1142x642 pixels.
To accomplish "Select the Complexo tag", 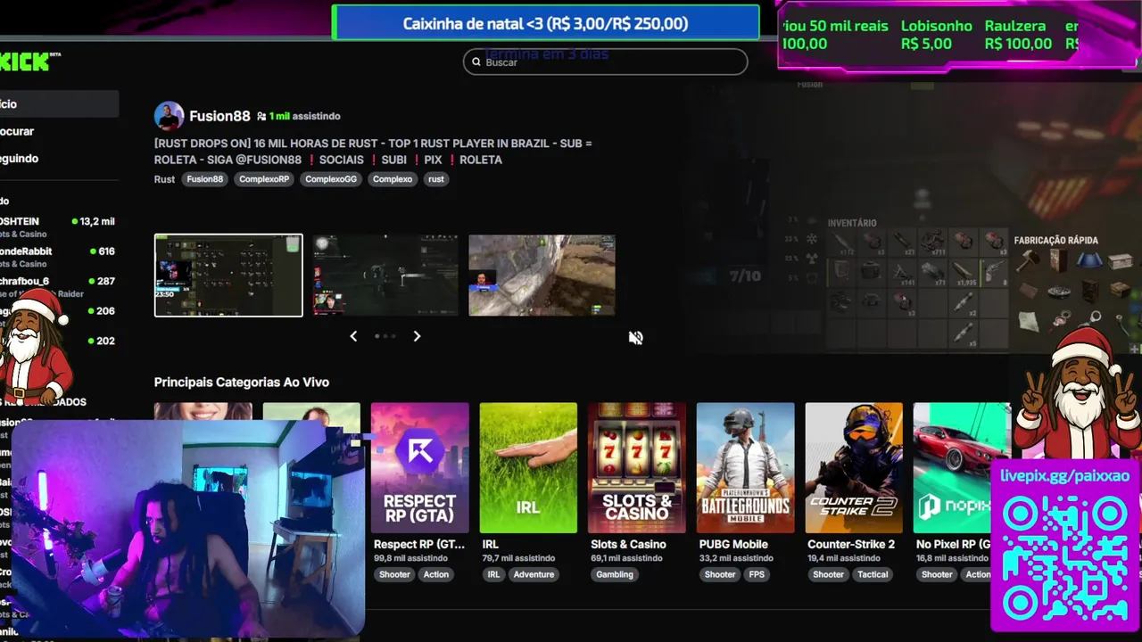I will coord(393,179).
